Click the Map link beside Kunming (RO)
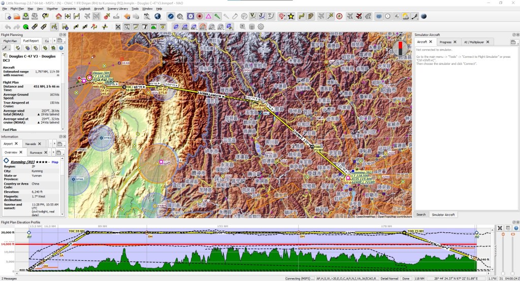 (55, 162)
